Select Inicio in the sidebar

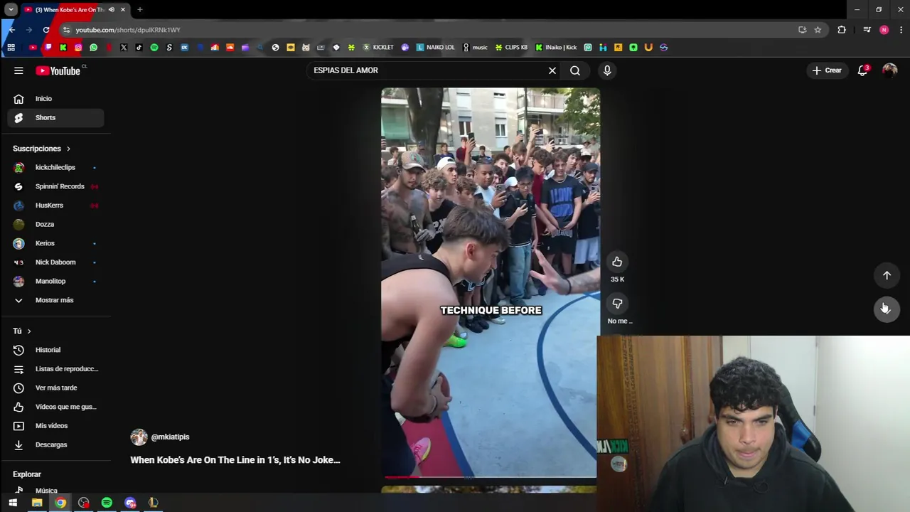[x=55, y=99]
